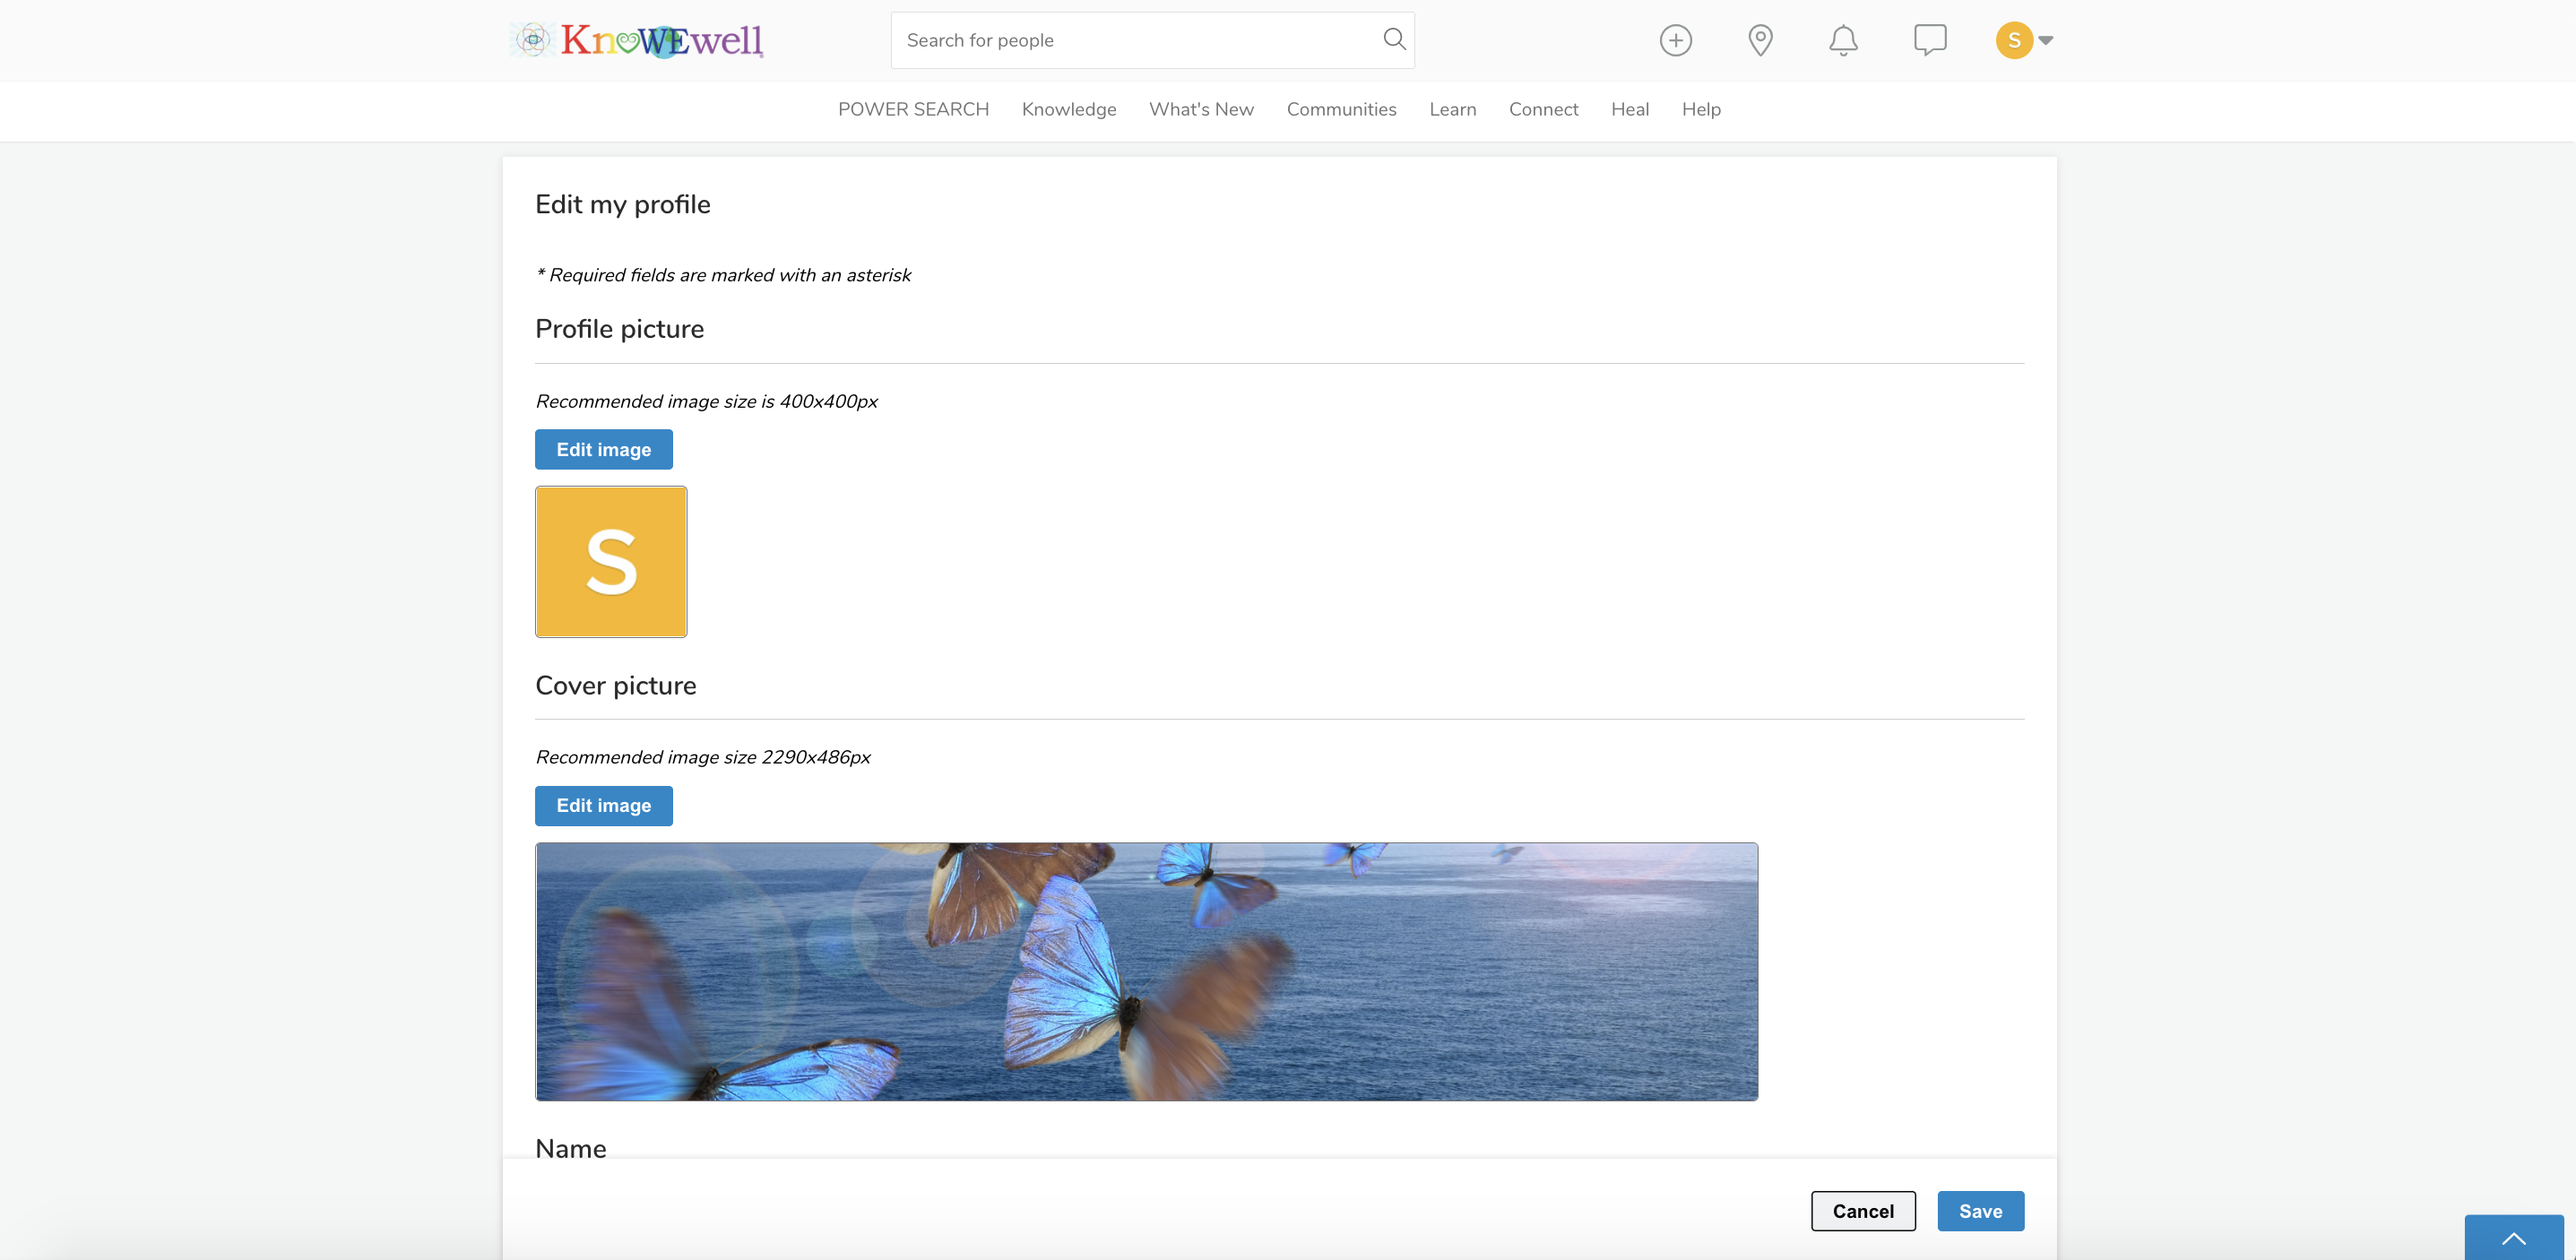
Task: Open the Connect menu
Action: click(x=1543, y=109)
